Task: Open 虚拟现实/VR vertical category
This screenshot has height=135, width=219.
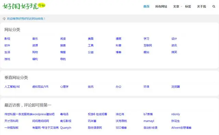Action: (40, 86)
